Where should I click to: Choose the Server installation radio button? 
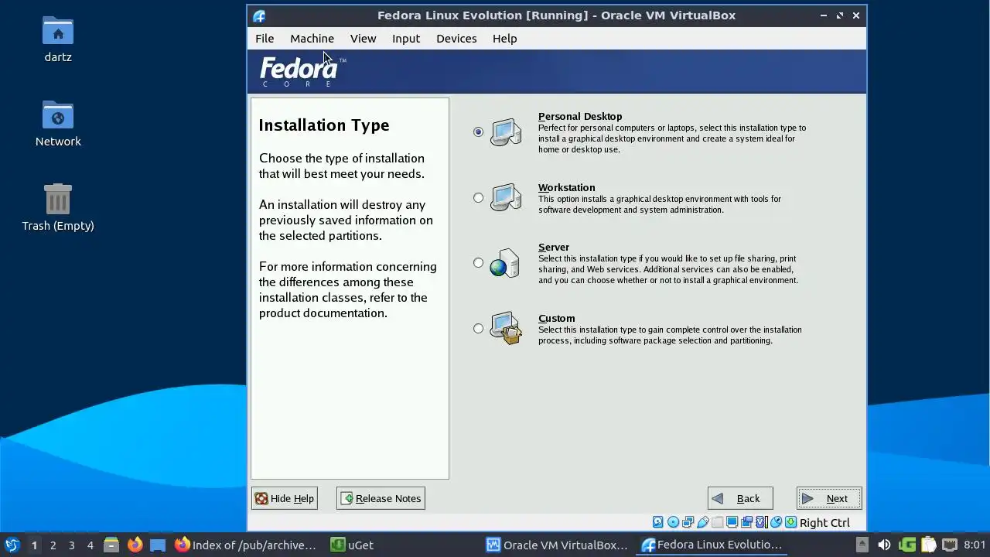478,263
